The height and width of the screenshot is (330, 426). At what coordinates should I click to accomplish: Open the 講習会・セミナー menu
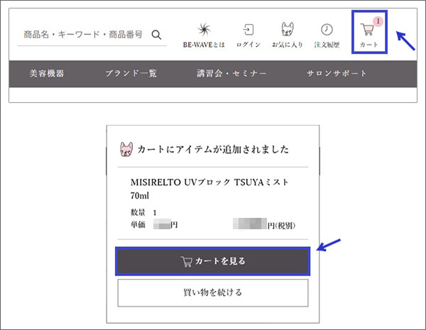point(231,73)
